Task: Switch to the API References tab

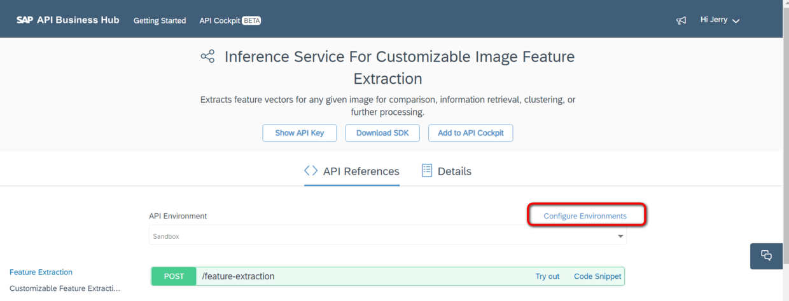Action: tap(361, 171)
